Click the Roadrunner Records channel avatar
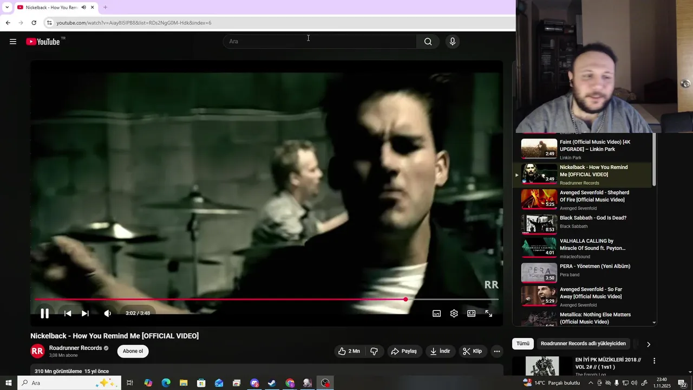The image size is (693, 390). [x=37, y=351]
